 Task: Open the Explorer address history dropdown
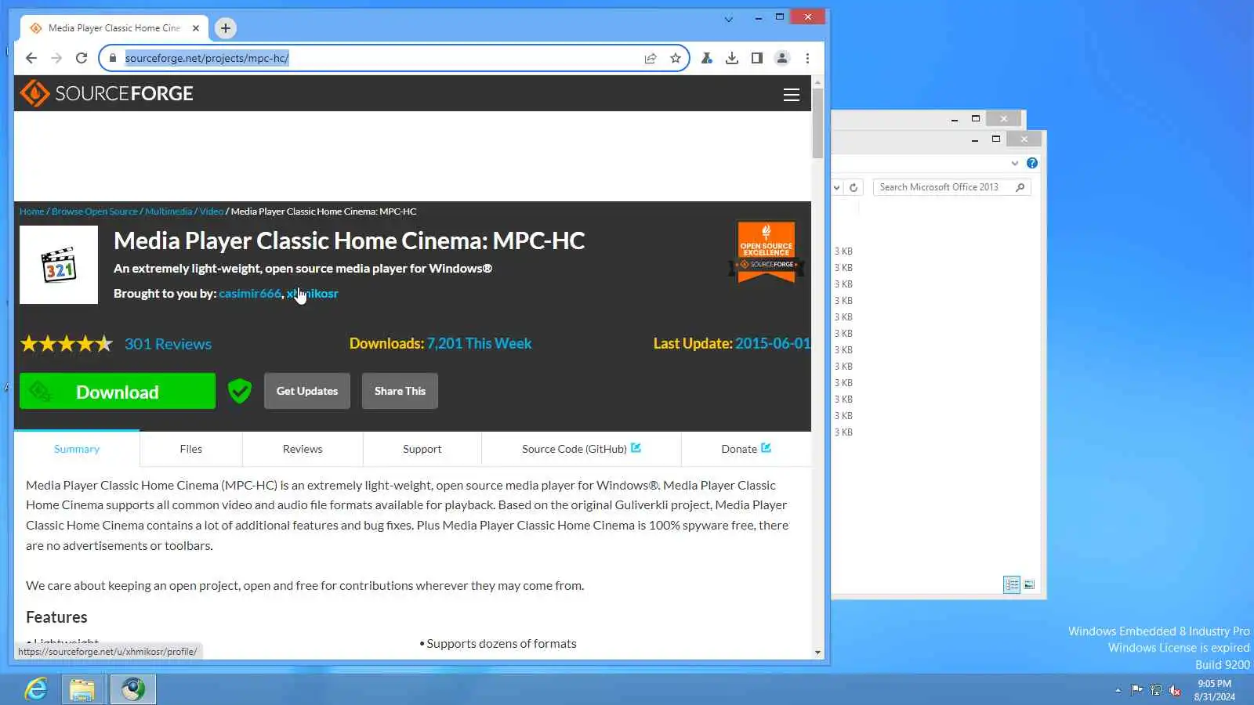coord(836,187)
